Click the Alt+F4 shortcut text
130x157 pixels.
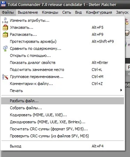coord(97,146)
